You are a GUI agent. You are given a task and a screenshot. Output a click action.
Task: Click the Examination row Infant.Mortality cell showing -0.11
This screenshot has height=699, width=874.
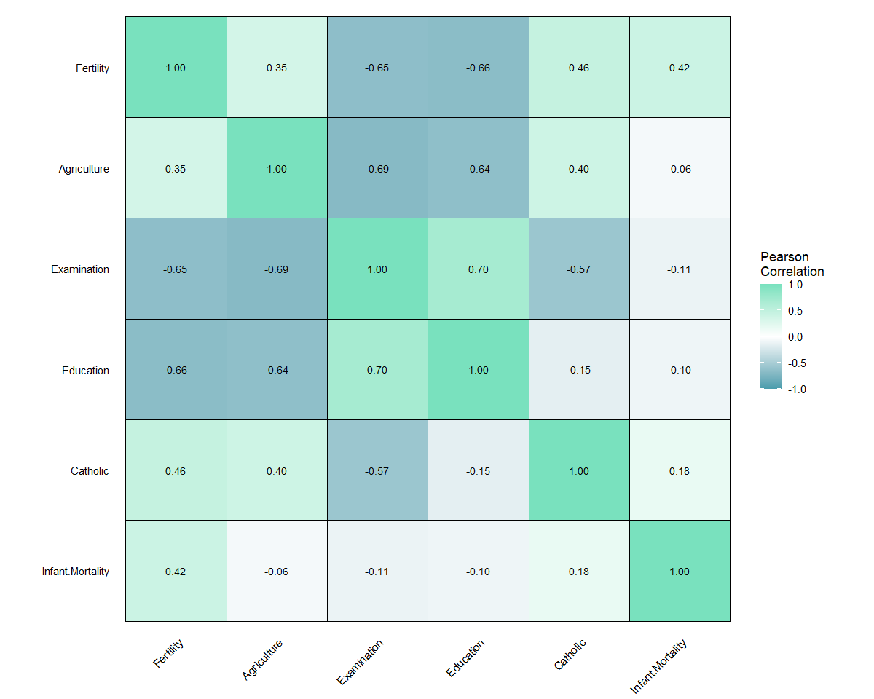click(680, 269)
